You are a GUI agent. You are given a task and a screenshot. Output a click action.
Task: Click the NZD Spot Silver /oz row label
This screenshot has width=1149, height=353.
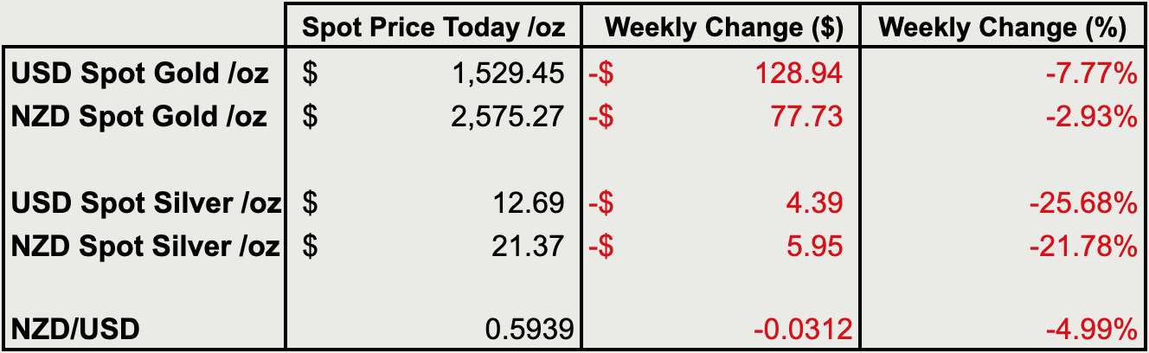click(145, 247)
